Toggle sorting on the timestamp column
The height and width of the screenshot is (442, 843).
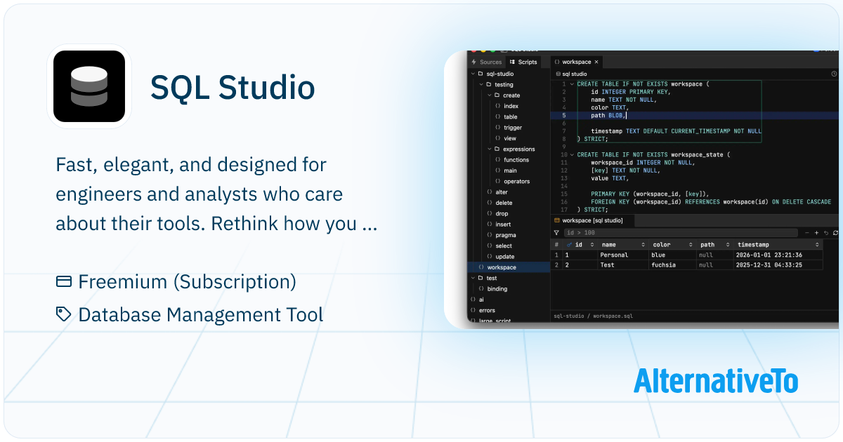coord(816,244)
